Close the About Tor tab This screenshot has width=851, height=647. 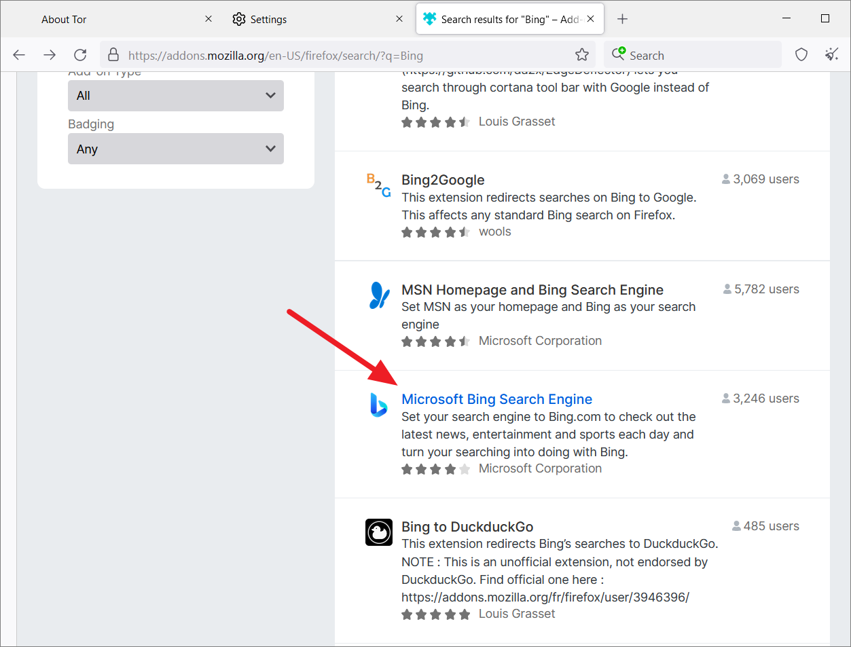[209, 19]
